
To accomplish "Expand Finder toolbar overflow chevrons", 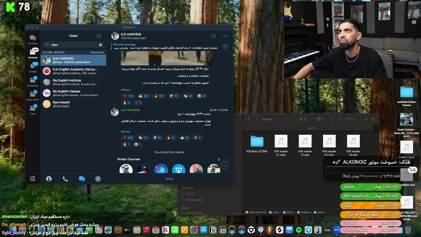I will [x=366, y=119].
